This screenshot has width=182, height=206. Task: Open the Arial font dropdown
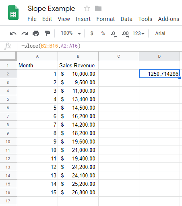tap(160, 33)
